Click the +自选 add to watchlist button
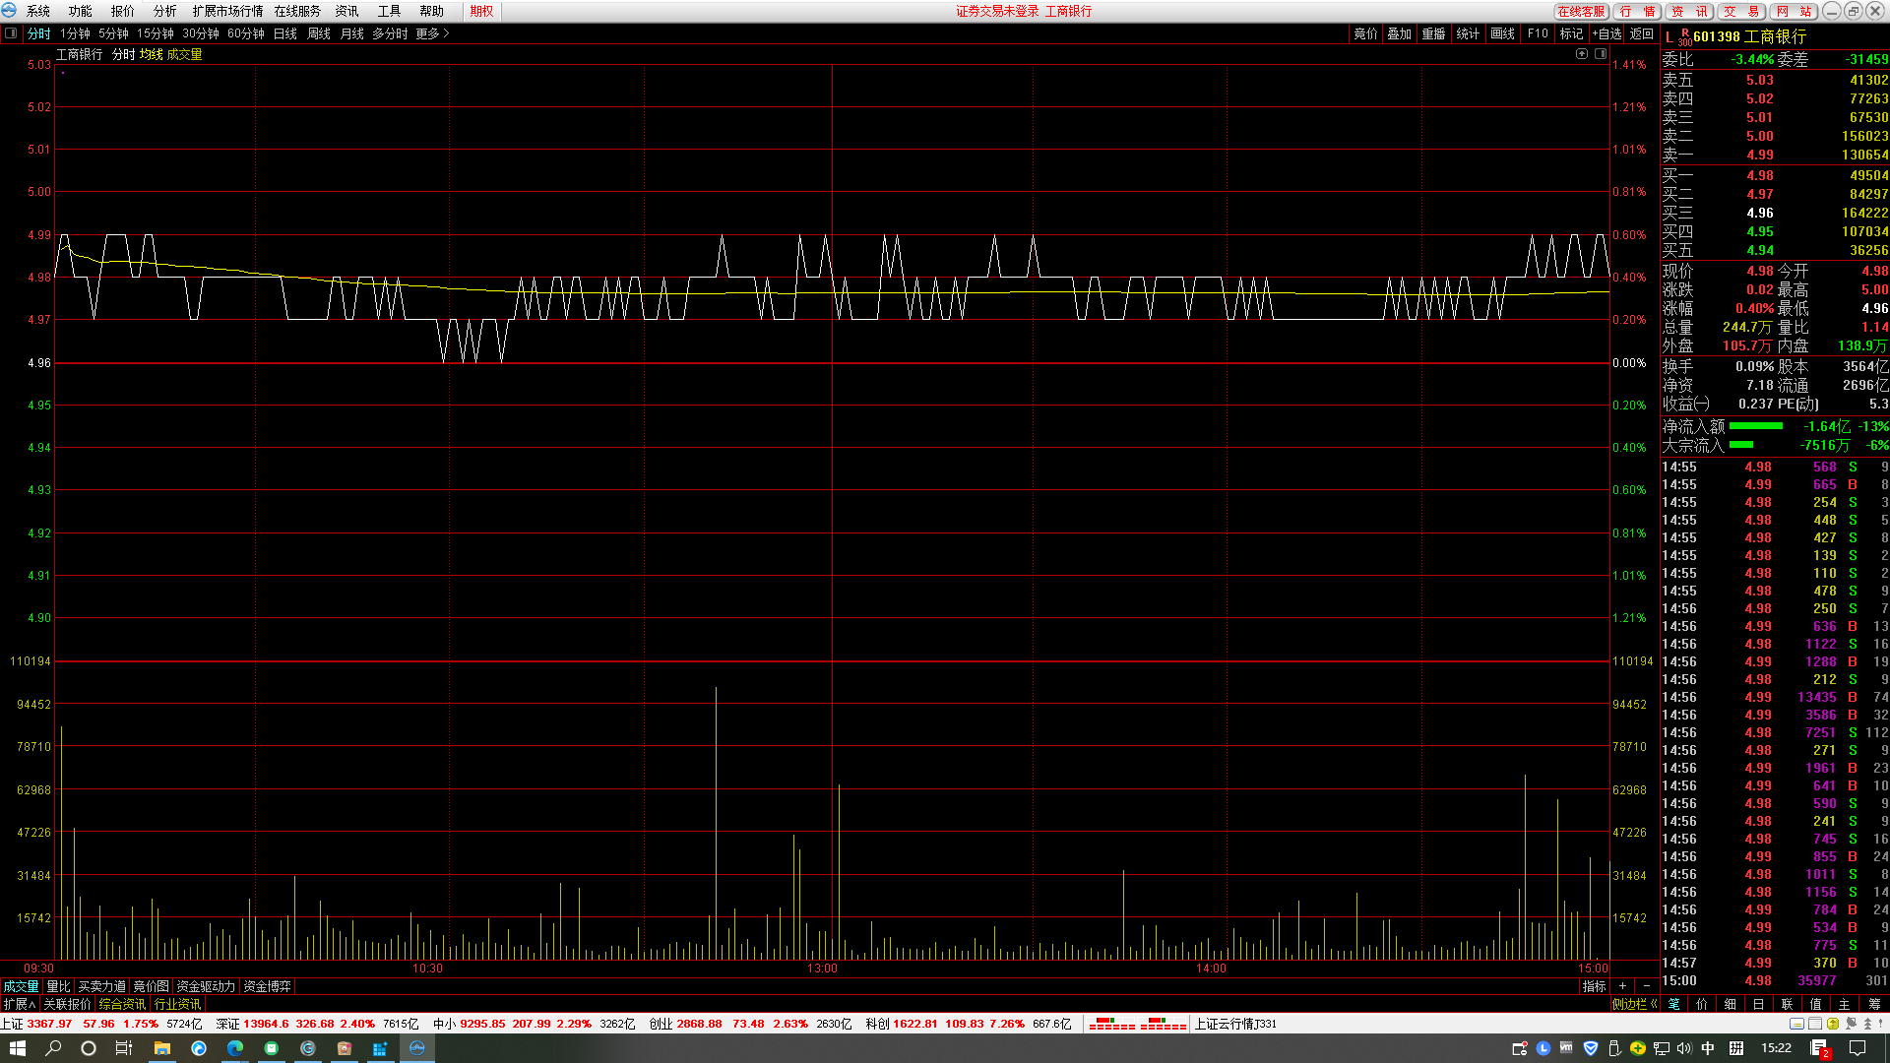Viewport: 1890px width, 1063px height. click(x=1606, y=33)
